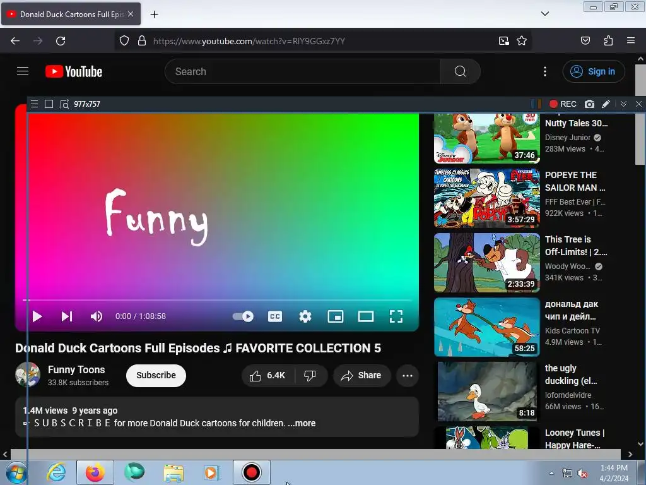Open POPEYE THE SAILOR MAN video
This screenshot has height=485, width=646.
coord(487,198)
